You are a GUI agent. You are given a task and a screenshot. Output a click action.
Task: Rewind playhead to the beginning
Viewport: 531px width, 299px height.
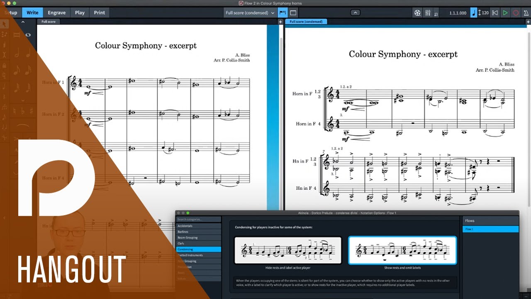494,13
